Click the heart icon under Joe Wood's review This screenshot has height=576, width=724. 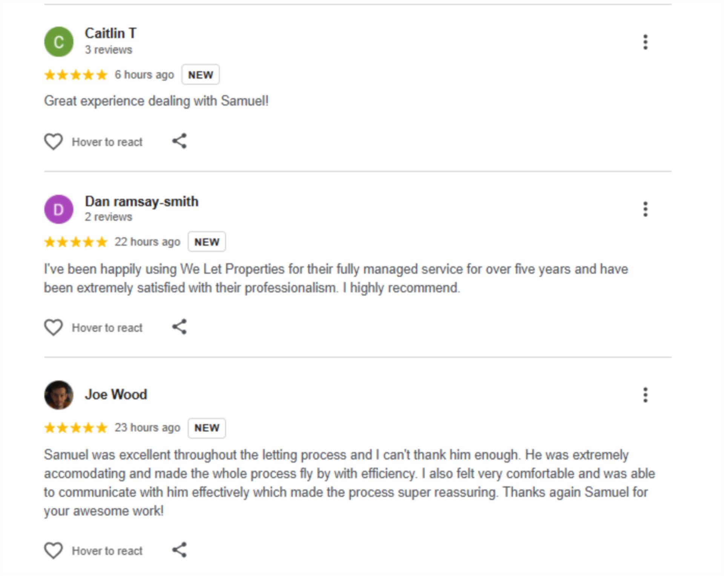(53, 550)
